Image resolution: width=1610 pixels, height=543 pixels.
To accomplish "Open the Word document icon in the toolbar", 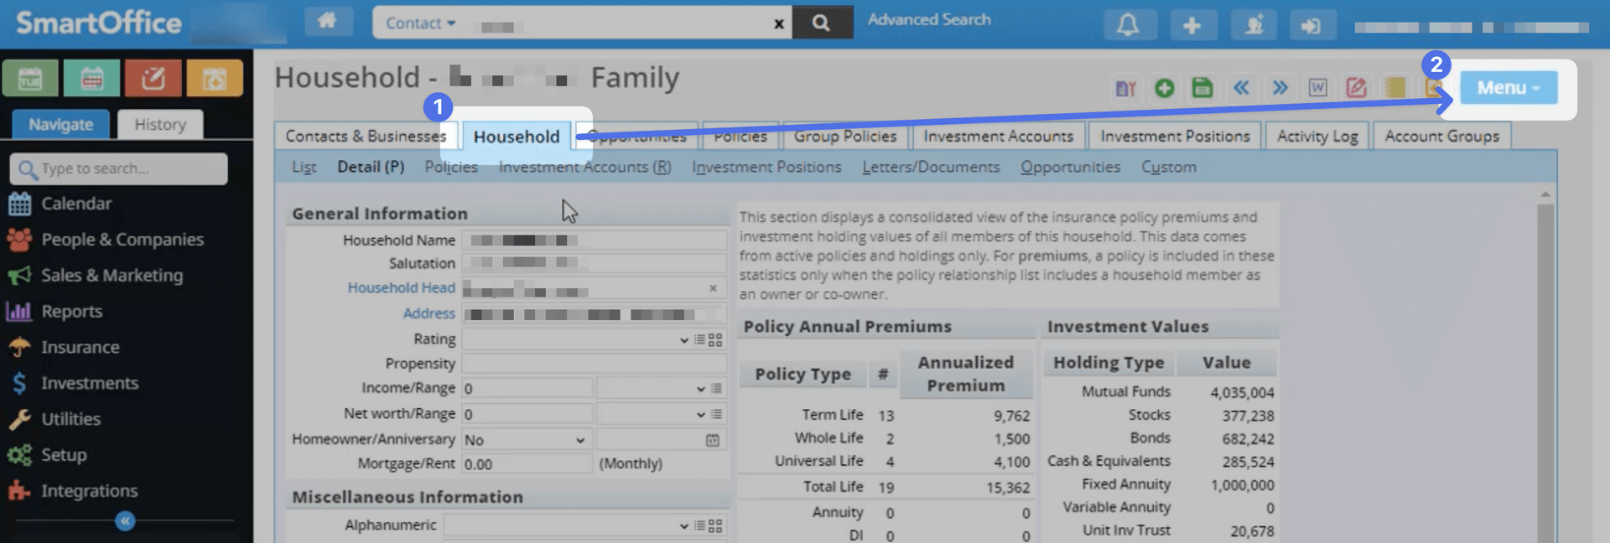I will pos(1317,88).
